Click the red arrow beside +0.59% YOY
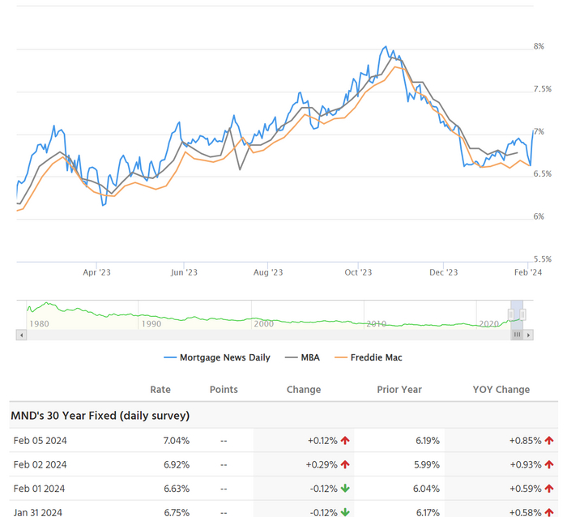This screenshot has width=567, height=517. (549, 488)
